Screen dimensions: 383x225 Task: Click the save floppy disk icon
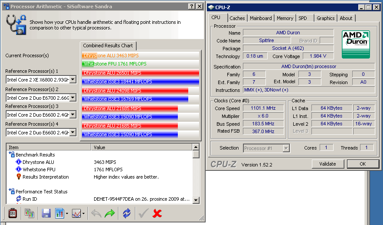pyautogui.click(x=46, y=213)
